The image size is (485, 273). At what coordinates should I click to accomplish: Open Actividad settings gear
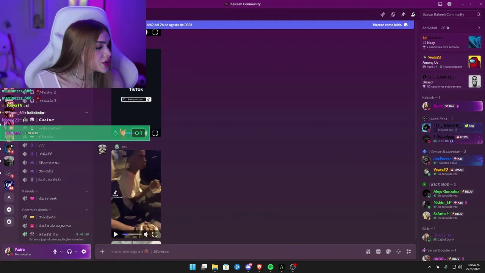coord(448,28)
